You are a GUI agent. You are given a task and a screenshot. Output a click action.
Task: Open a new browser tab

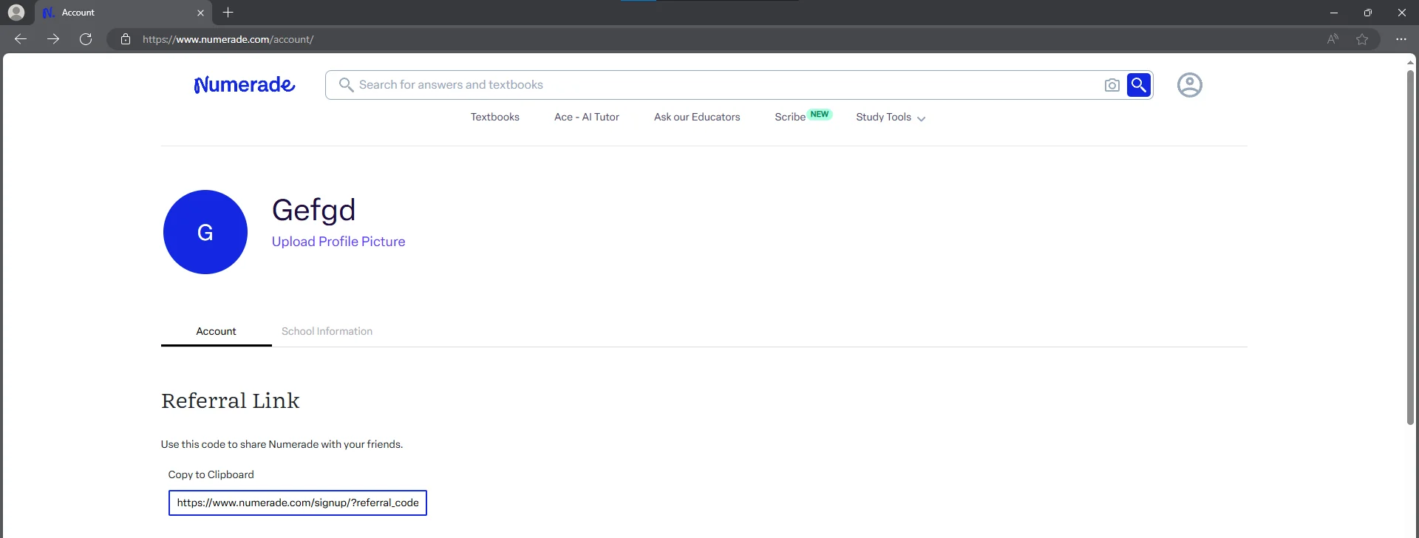[x=228, y=13]
